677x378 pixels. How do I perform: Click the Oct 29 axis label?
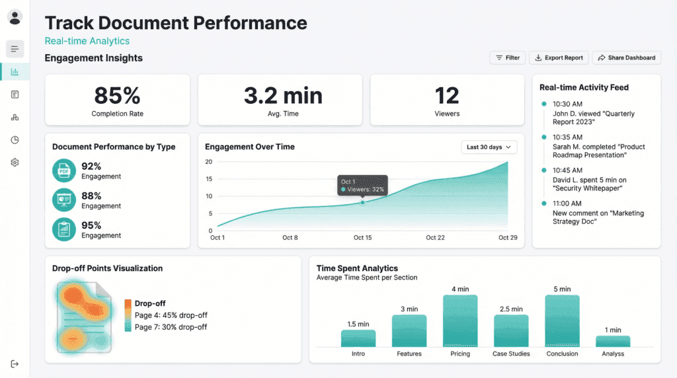tap(508, 238)
